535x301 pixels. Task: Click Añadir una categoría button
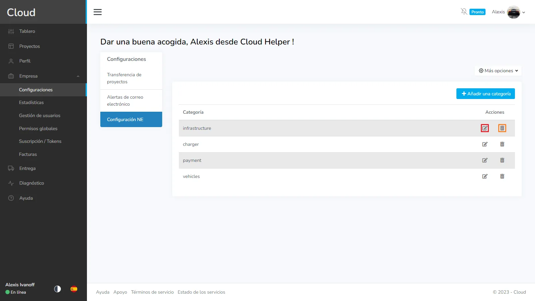click(x=486, y=94)
